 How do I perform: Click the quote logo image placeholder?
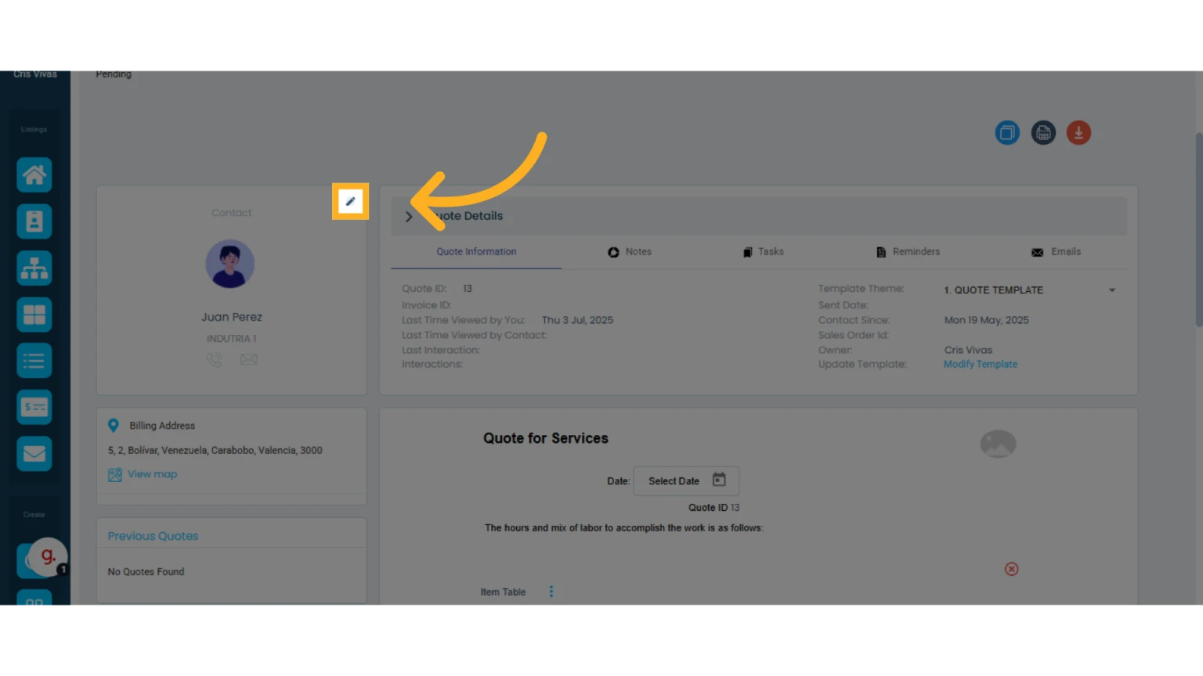click(998, 444)
